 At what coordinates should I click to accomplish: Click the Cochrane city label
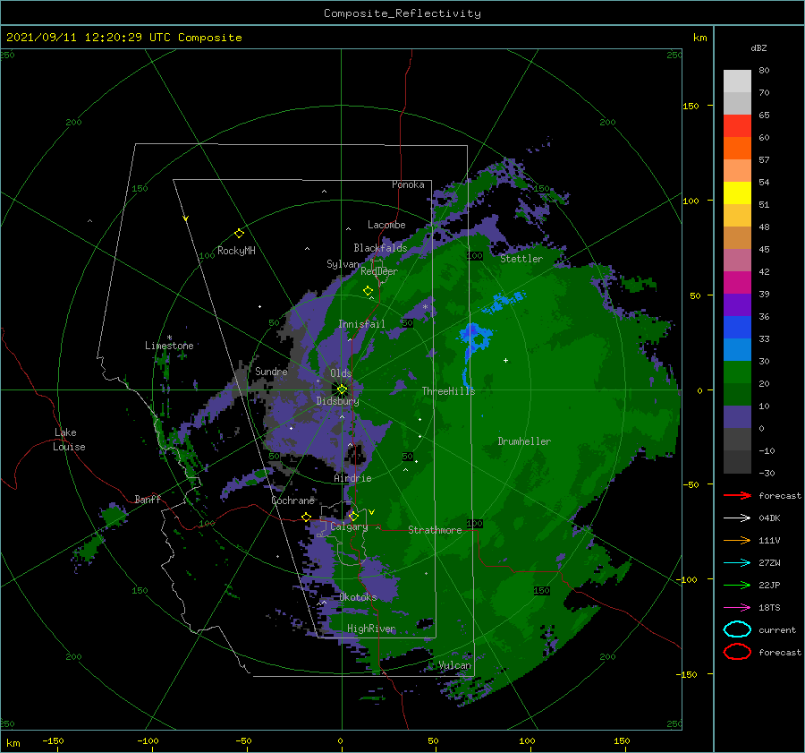292,501
